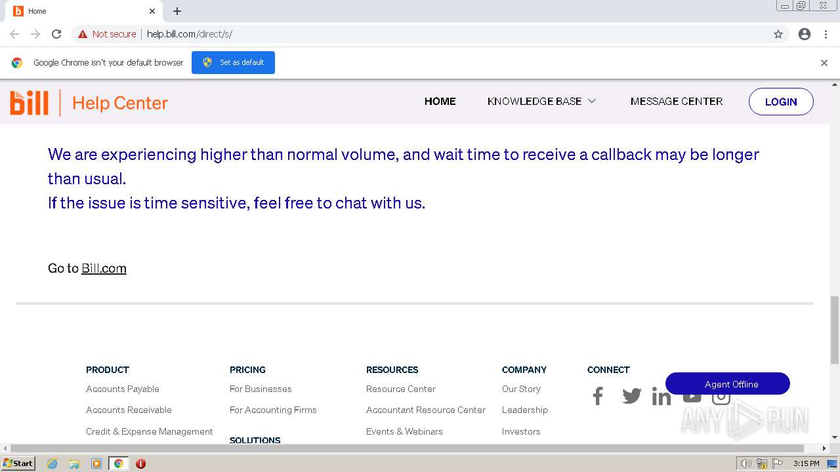Click the flag tray icon
840x472 pixels.
[777, 463]
